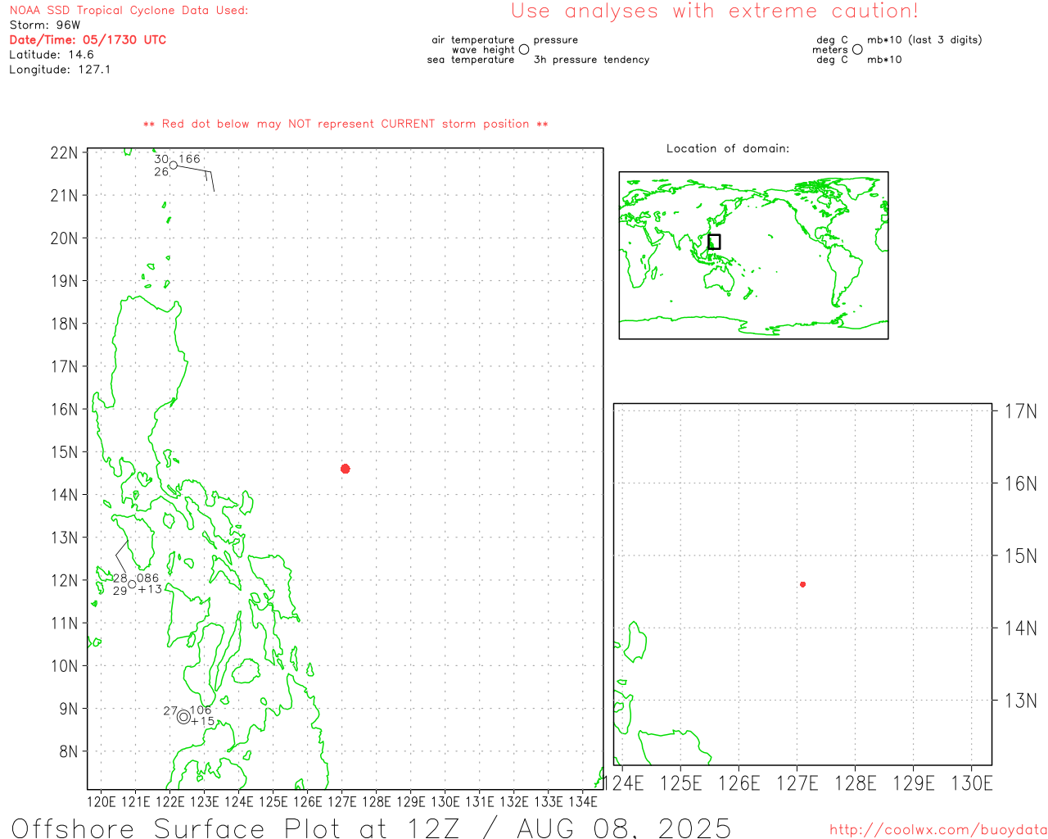The height and width of the screenshot is (839, 1048).
Task: Click the legend station circle beside wave height
Action: point(524,50)
